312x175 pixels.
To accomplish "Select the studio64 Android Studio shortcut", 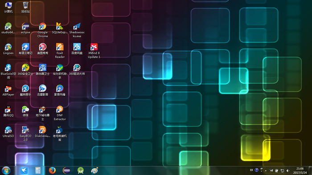I will pyautogui.click(x=8, y=28).
